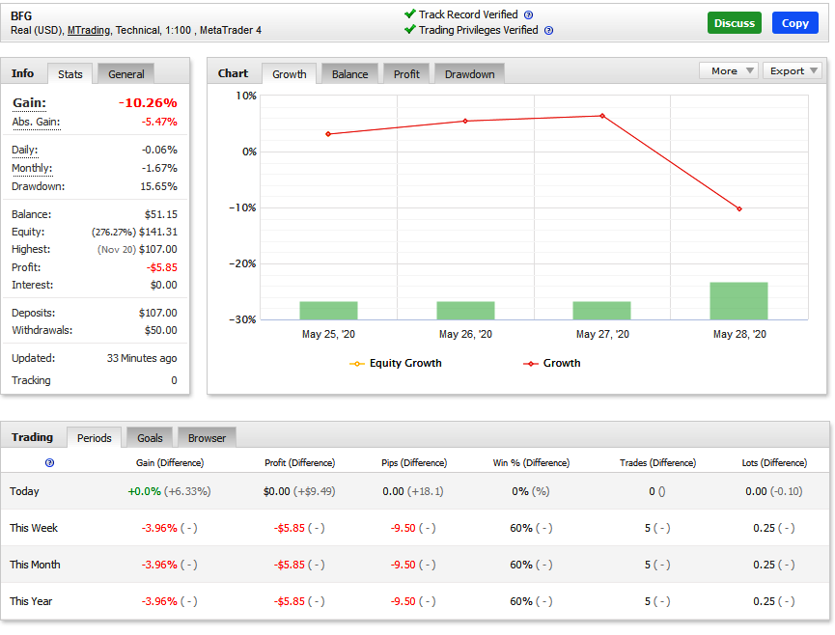Click the May 28 growth data point
Screen dimensions: 835x635
[x=739, y=208]
